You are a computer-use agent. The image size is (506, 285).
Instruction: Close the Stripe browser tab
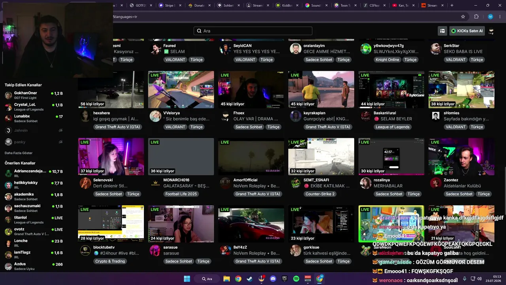181,6
